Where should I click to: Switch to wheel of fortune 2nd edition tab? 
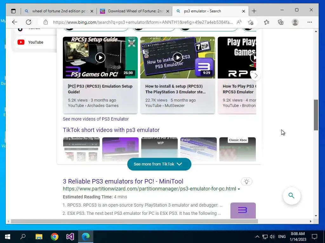point(59,11)
